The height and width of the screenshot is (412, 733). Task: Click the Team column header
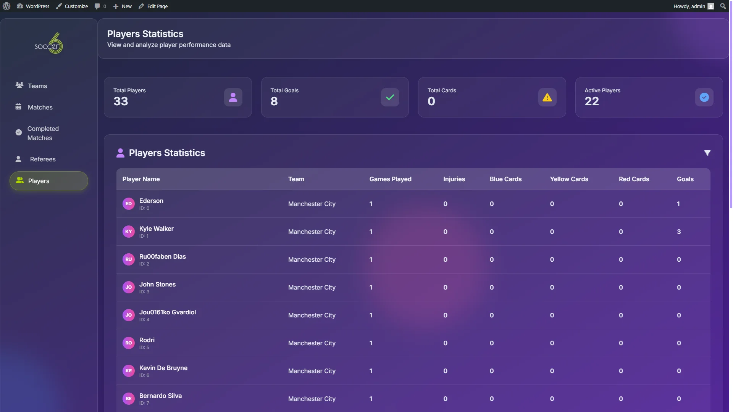click(296, 179)
